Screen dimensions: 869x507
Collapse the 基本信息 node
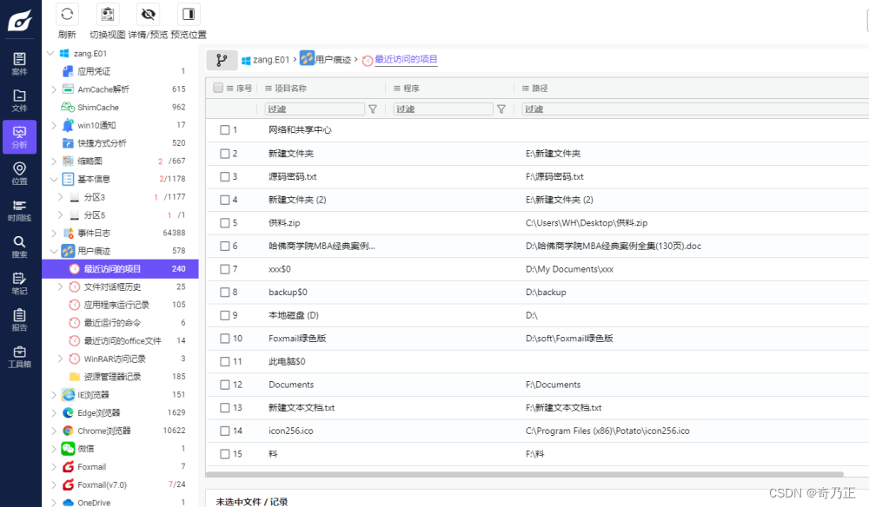(x=54, y=180)
